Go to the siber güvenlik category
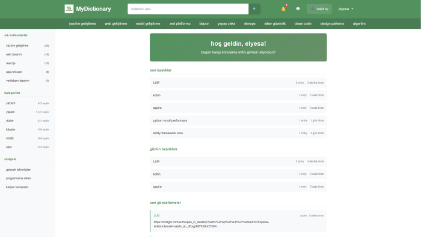The width and height of the screenshot is (421, 237). [275, 23]
